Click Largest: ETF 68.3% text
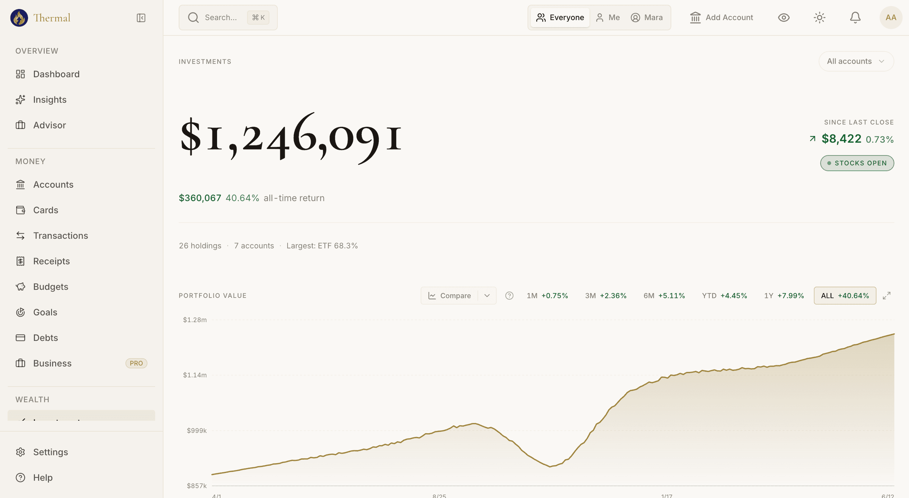This screenshot has width=909, height=498. [322, 246]
